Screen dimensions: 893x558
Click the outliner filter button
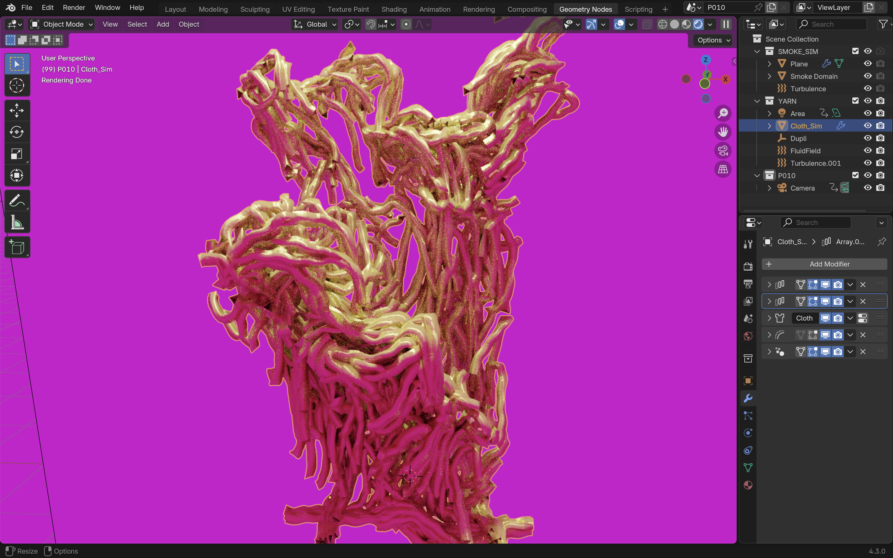pos(883,24)
